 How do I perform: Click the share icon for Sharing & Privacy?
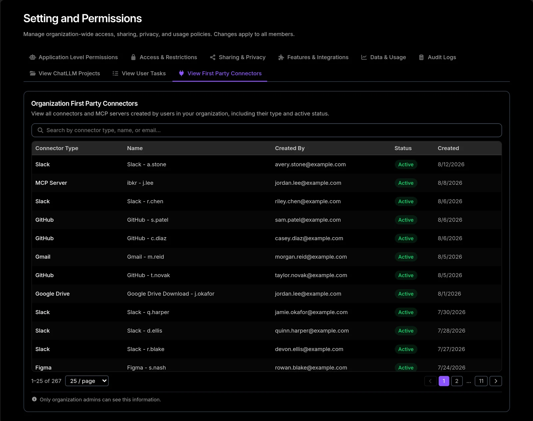(213, 57)
